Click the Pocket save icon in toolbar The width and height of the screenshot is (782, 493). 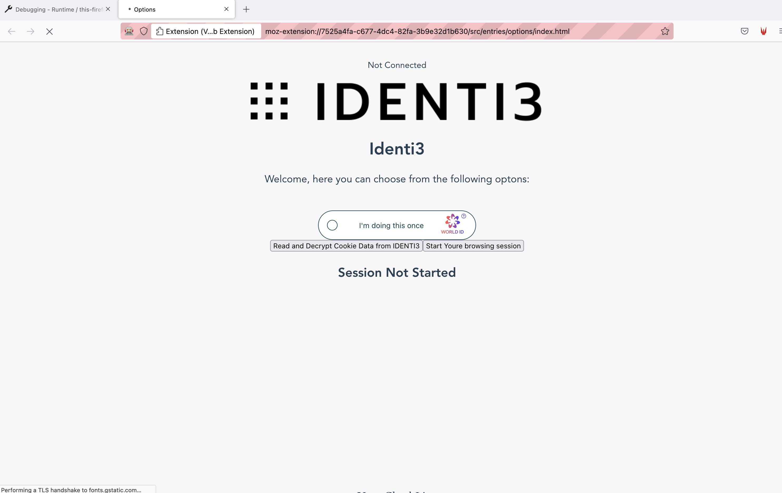745,31
